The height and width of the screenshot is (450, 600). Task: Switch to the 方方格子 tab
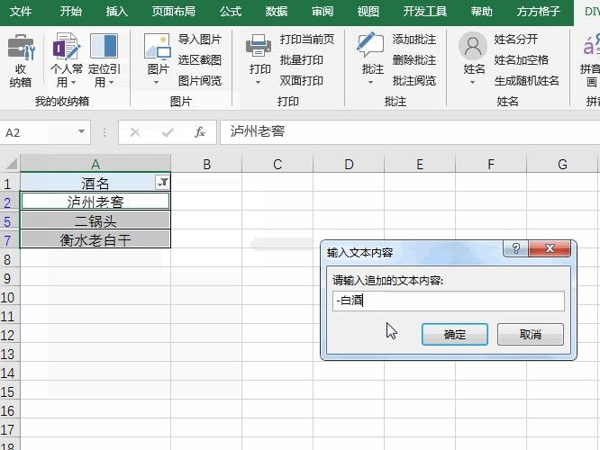point(539,12)
